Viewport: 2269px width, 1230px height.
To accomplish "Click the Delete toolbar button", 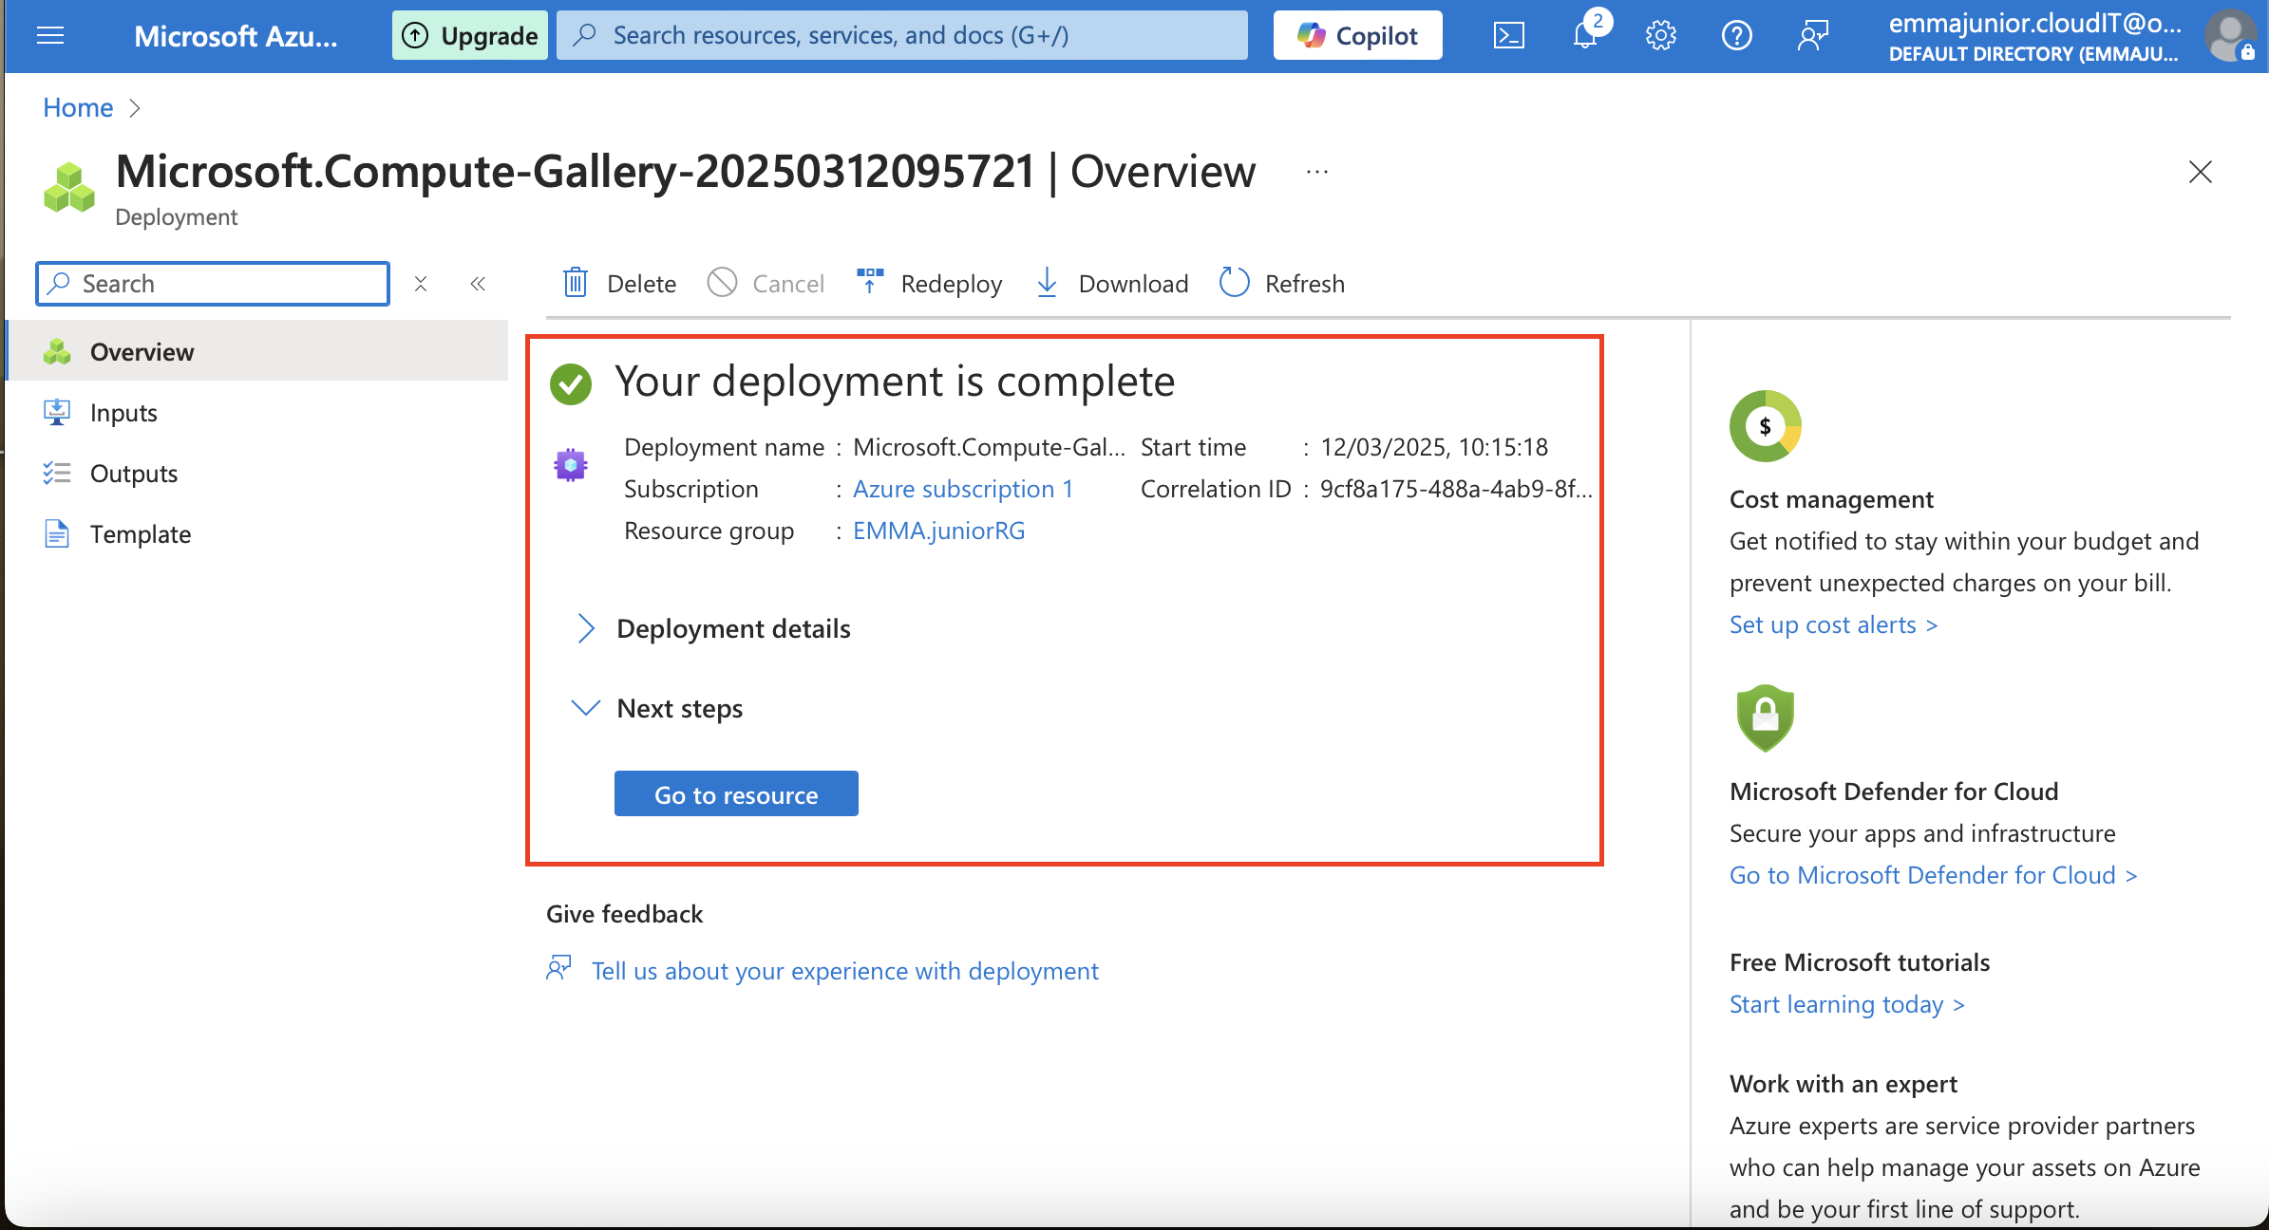I will click(619, 283).
